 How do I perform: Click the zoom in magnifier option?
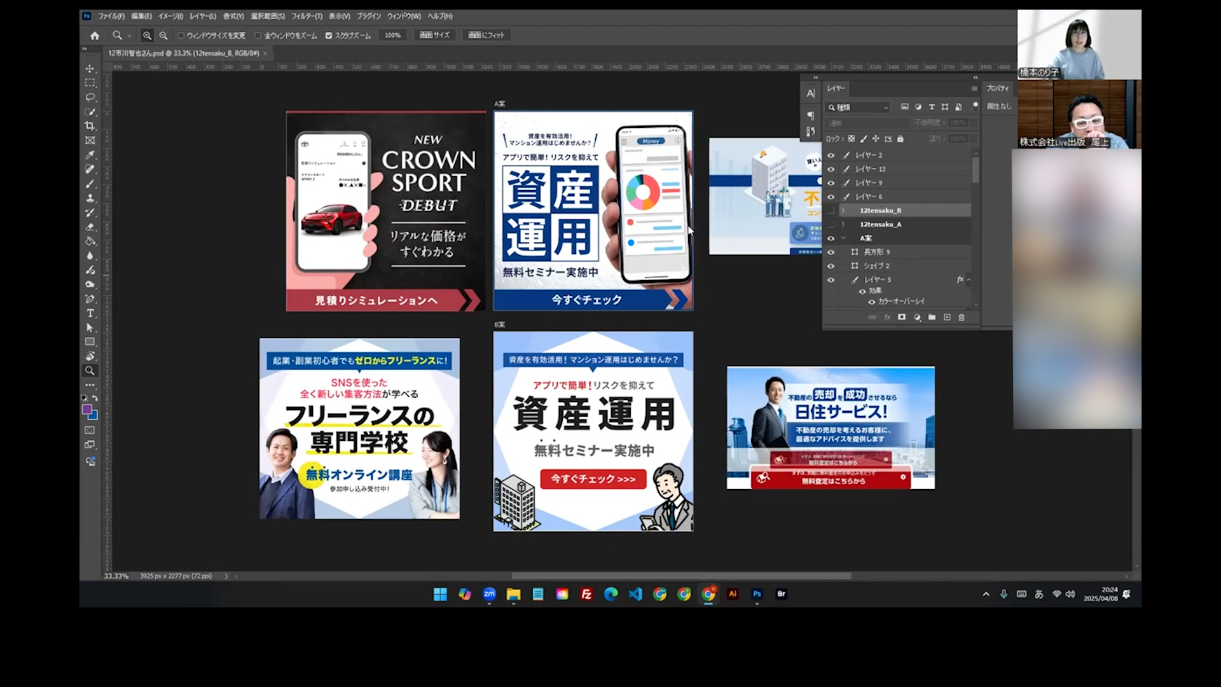(147, 36)
